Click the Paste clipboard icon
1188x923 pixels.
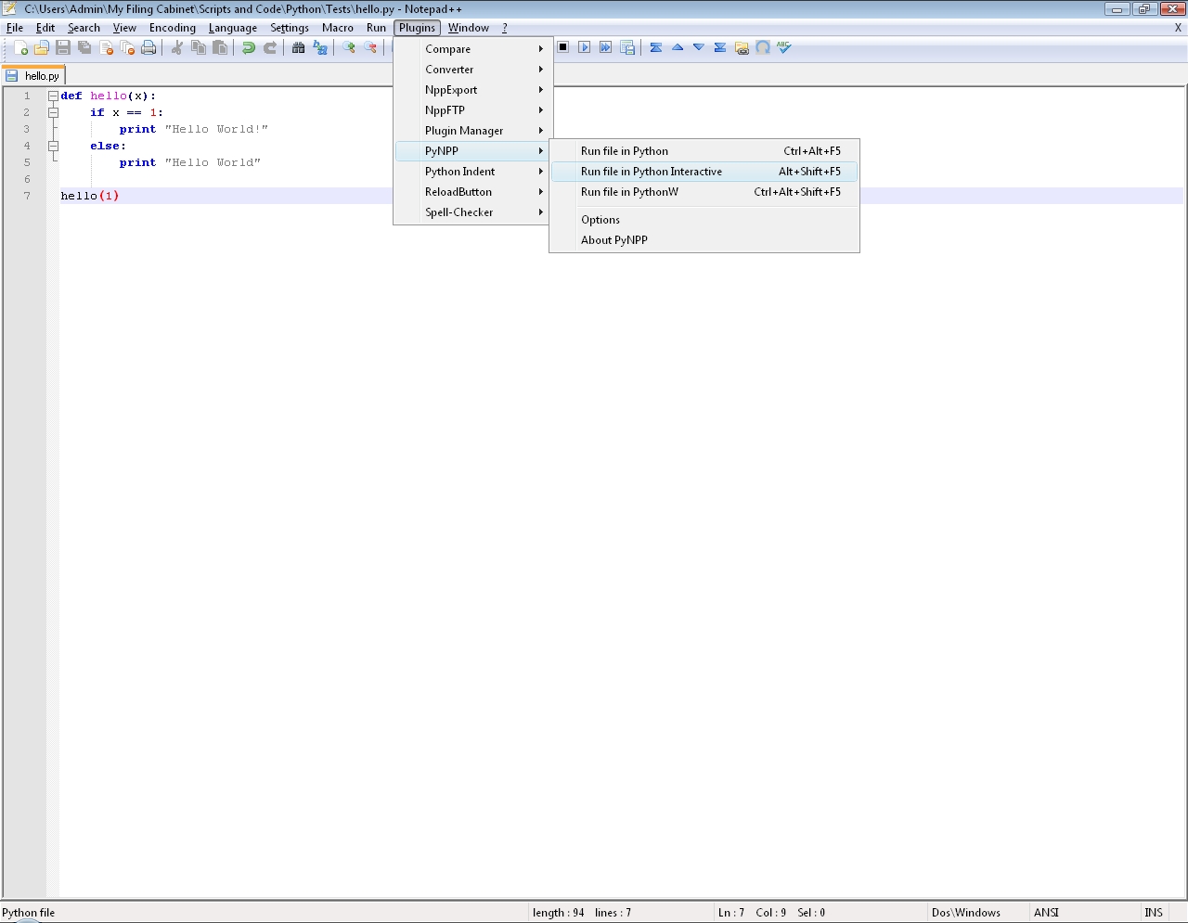[220, 47]
